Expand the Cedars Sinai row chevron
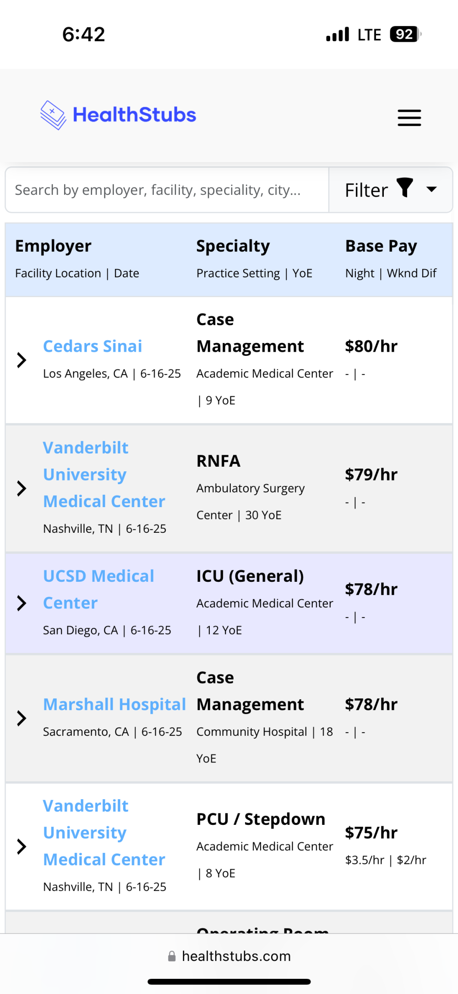 (x=22, y=360)
